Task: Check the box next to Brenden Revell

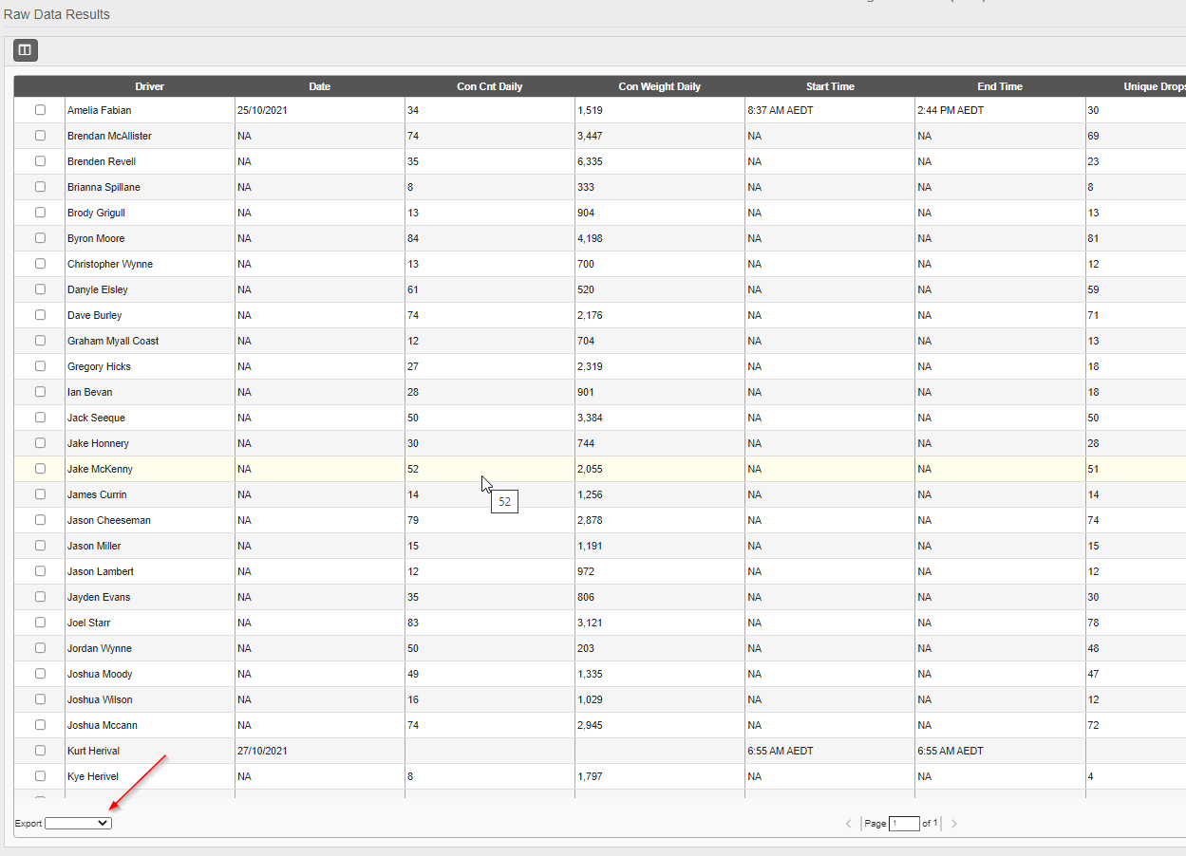Action: [40, 161]
